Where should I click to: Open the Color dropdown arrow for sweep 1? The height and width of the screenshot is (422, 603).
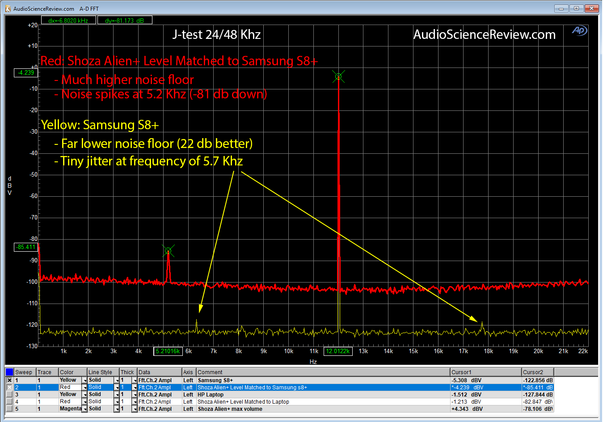(x=84, y=381)
